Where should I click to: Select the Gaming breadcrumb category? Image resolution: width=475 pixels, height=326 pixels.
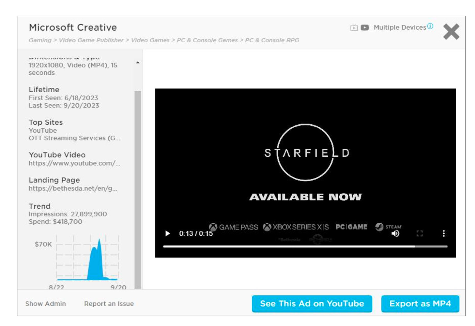(x=40, y=40)
